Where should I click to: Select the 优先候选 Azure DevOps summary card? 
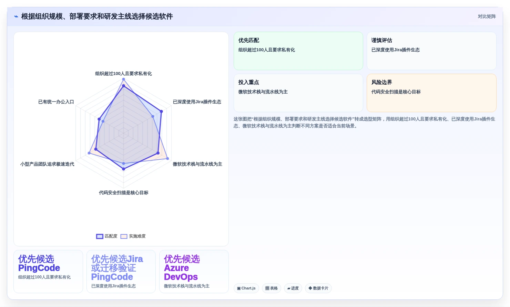(194, 272)
